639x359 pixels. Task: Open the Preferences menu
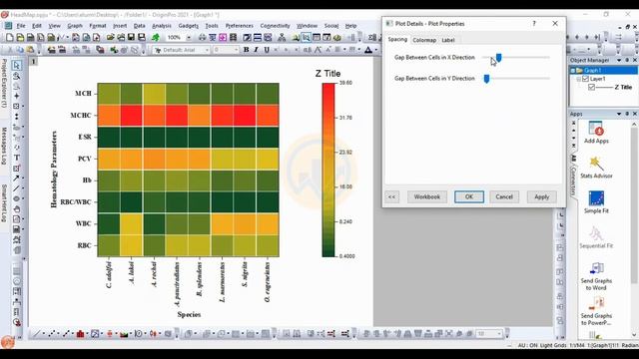pos(240,26)
